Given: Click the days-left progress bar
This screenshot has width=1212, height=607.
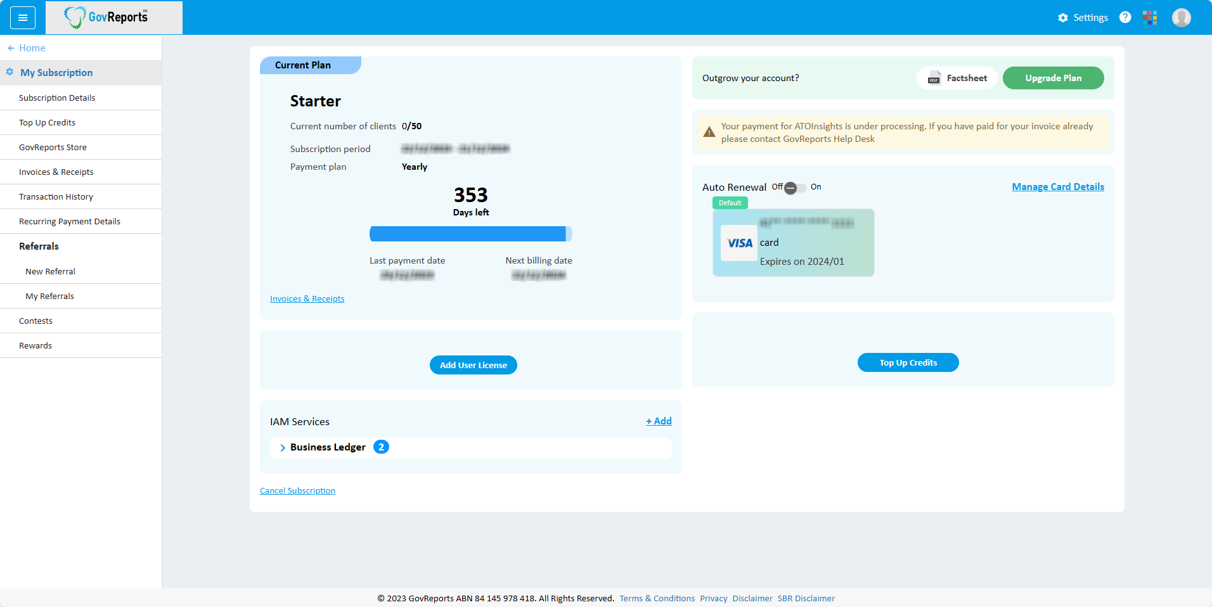Looking at the screenshot, I should pyautogui.click(x=470, y=234).
